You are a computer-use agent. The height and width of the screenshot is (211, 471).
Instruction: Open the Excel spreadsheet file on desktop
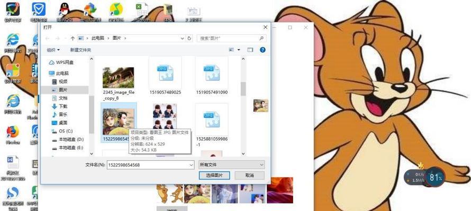coord(141,12)
